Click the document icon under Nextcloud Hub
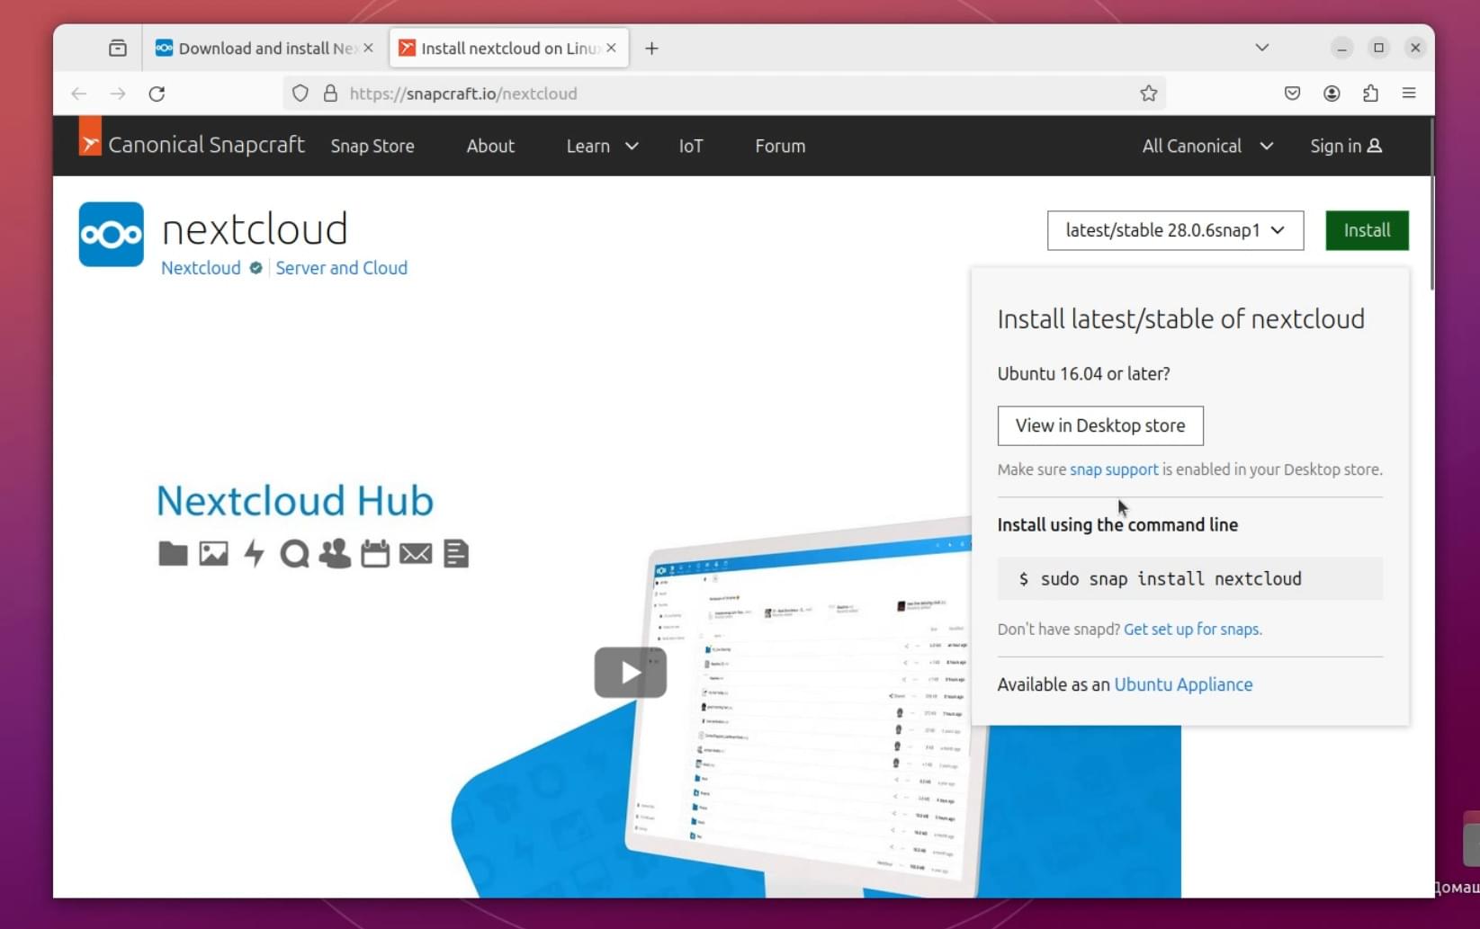This screenshot has height=929, width=1480. pos(456,554)
